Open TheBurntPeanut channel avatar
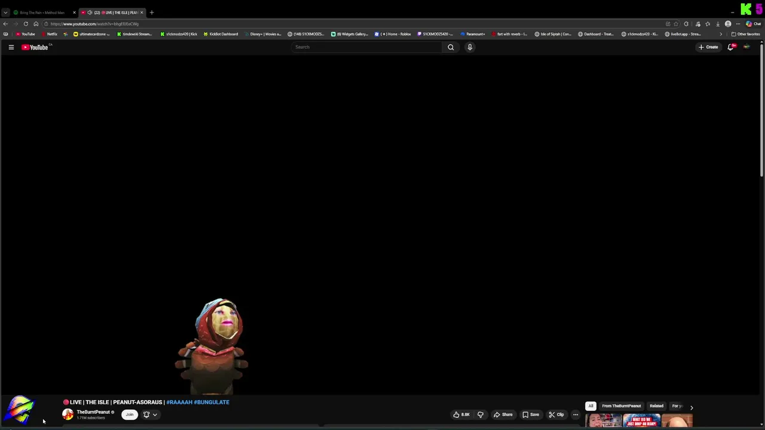 pos(68,414)
